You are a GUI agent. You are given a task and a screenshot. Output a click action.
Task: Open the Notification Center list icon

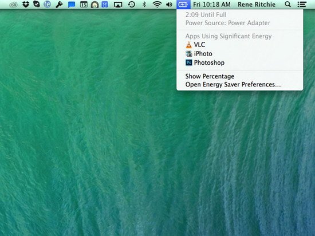pos(302,5)
